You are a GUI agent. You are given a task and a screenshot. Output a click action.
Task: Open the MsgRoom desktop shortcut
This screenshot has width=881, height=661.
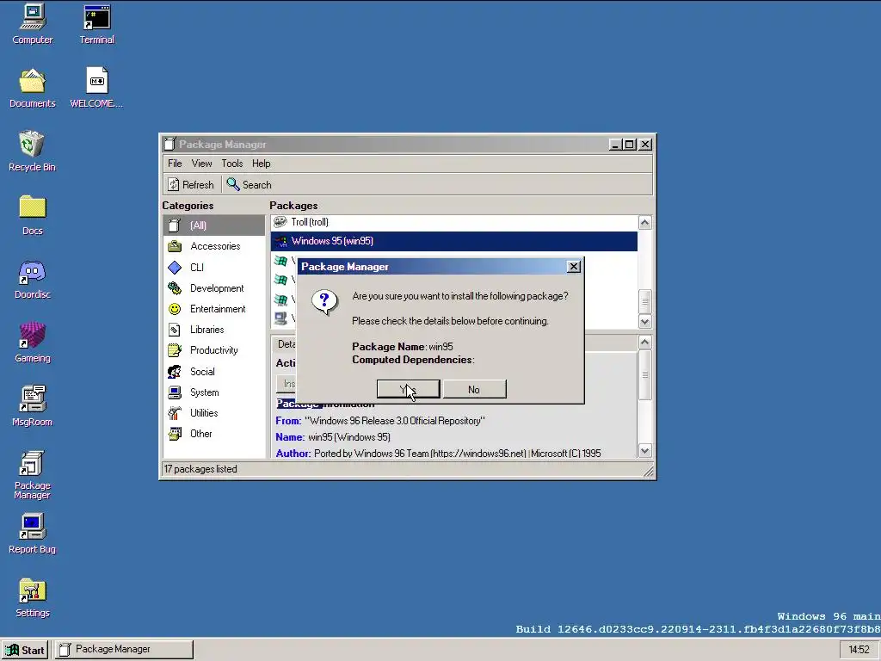tap(32, 406)
